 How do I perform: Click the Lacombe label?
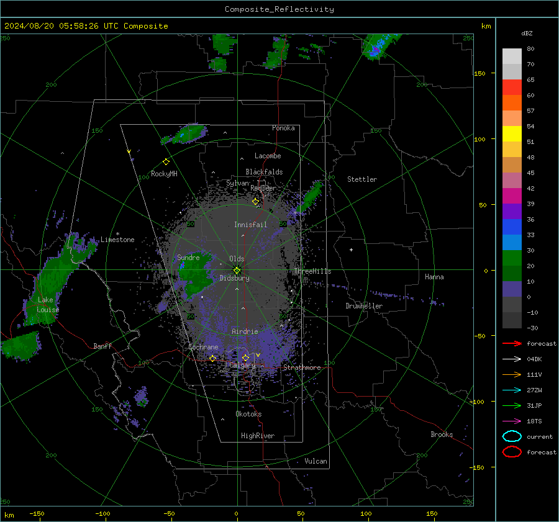268,156
